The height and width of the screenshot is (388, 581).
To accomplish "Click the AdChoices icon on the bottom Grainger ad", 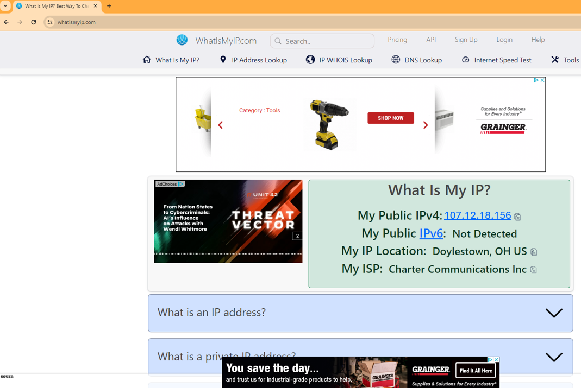I will coord(490,360).
